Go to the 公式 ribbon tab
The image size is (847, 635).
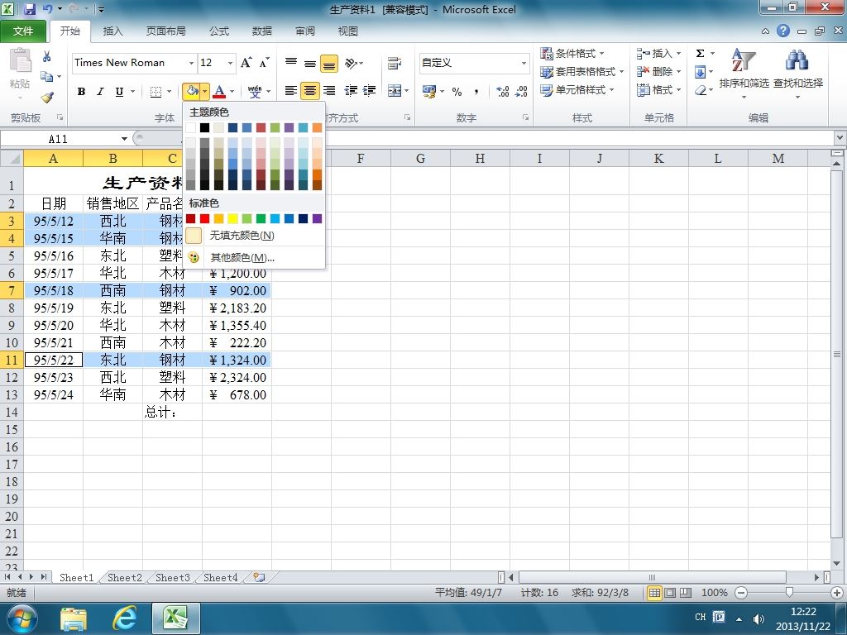pyautogui.click(x=218, y=31)
